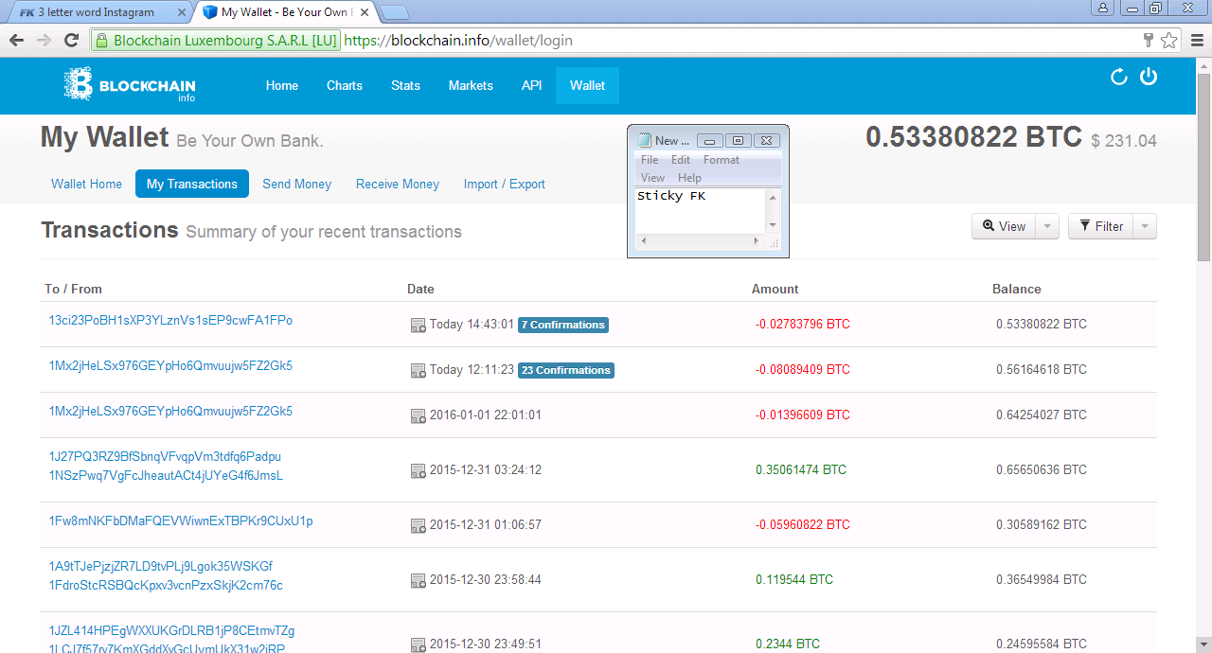Click balance cell 0.64254027 BTC
This screenshot has width=1212, height=653.
(x=1042, y=415)
